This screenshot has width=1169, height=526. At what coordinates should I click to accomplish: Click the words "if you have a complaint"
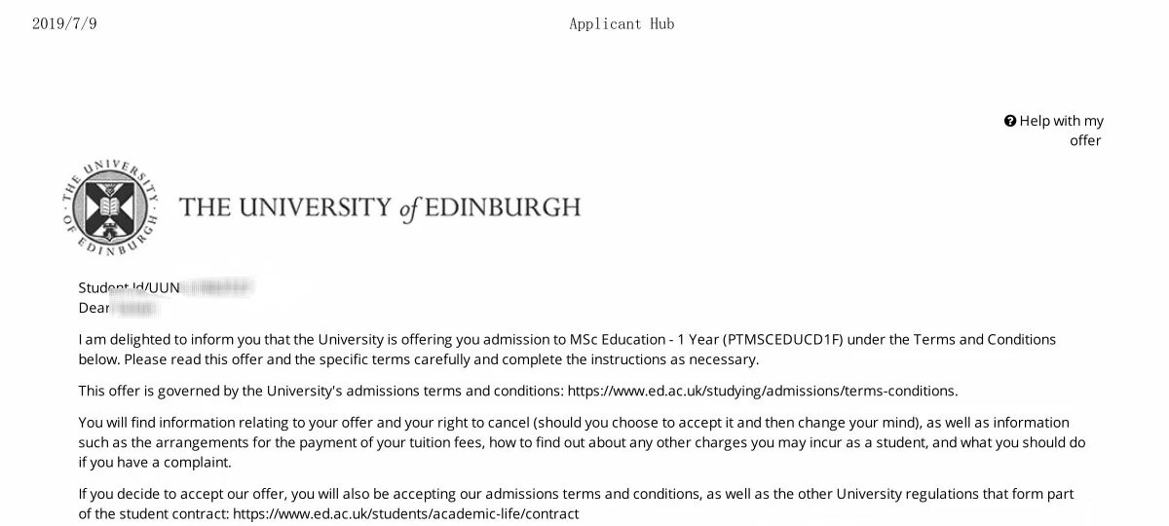click(x=154, y=462)
